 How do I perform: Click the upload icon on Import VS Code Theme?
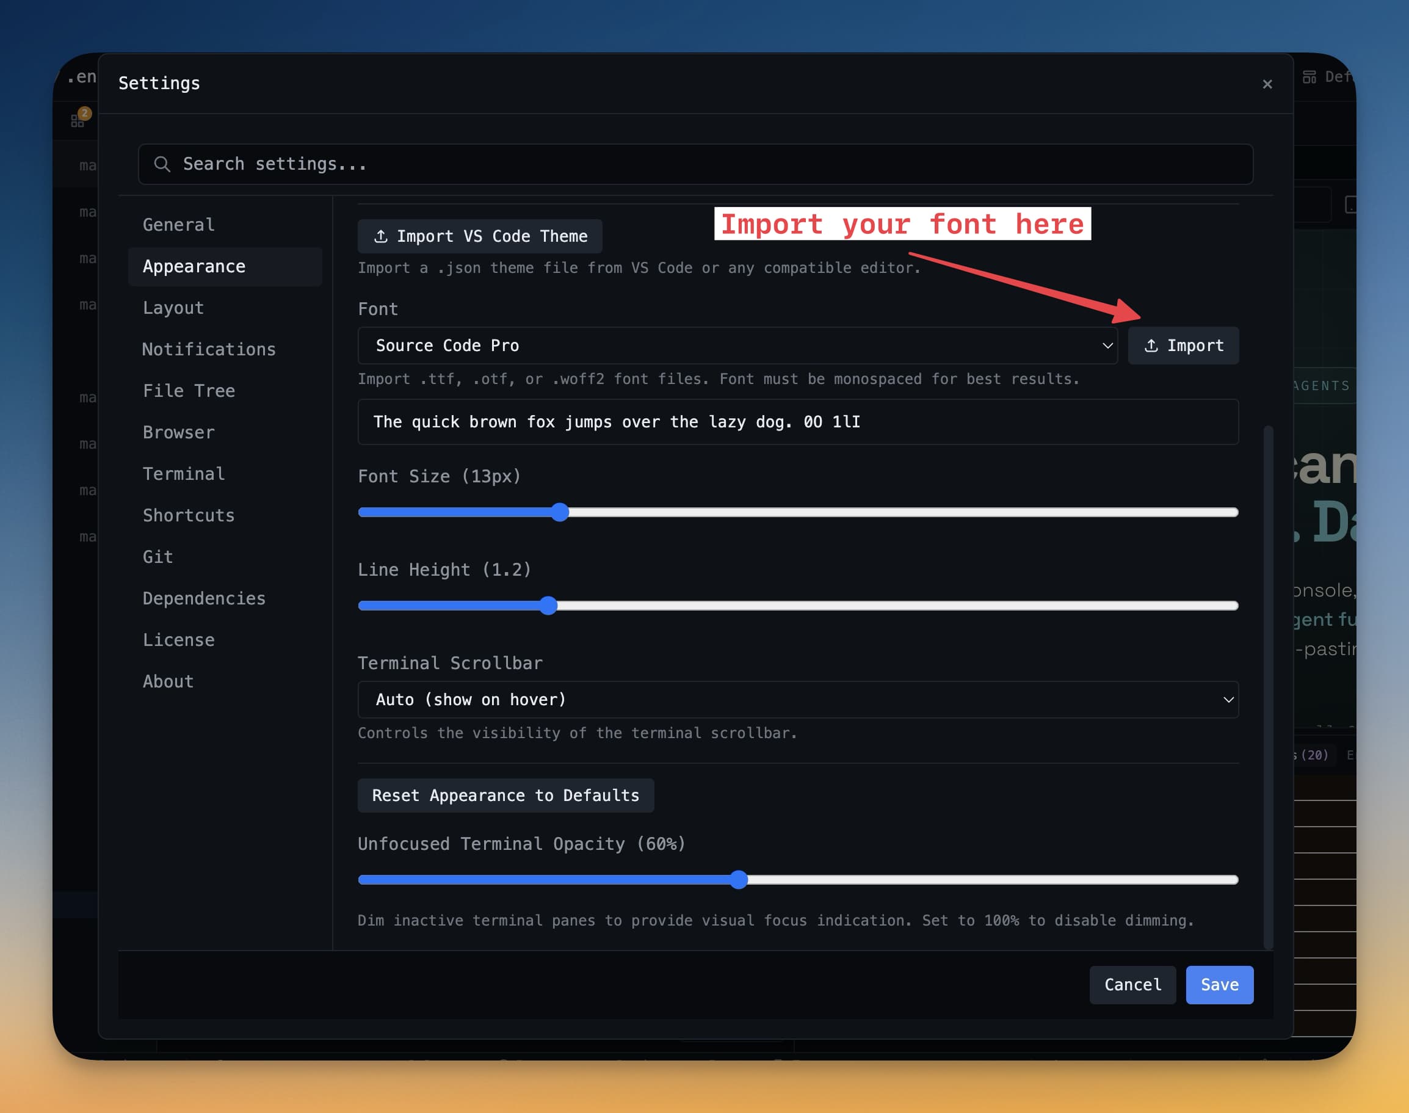pyautogui.click(x=381, y=236)
